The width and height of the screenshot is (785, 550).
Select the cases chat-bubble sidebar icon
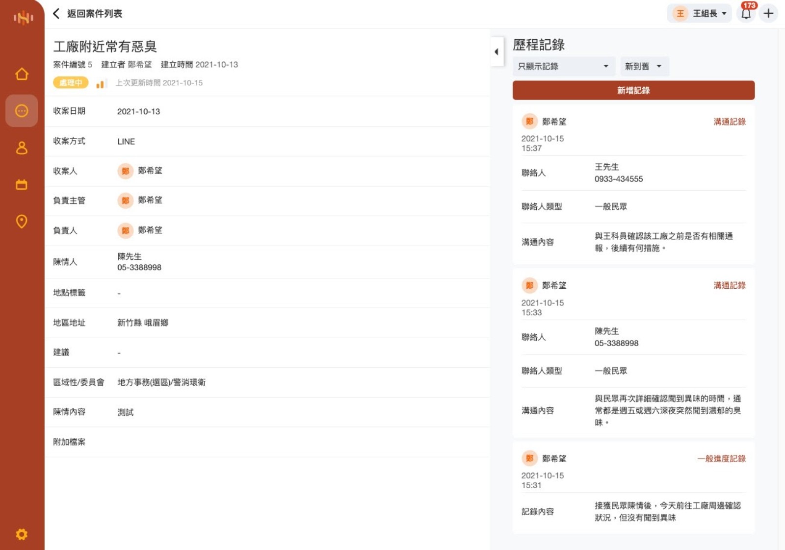[22, 111]
